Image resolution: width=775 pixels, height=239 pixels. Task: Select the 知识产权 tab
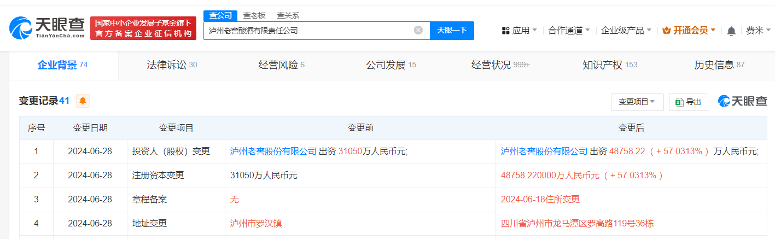(610, 65)
